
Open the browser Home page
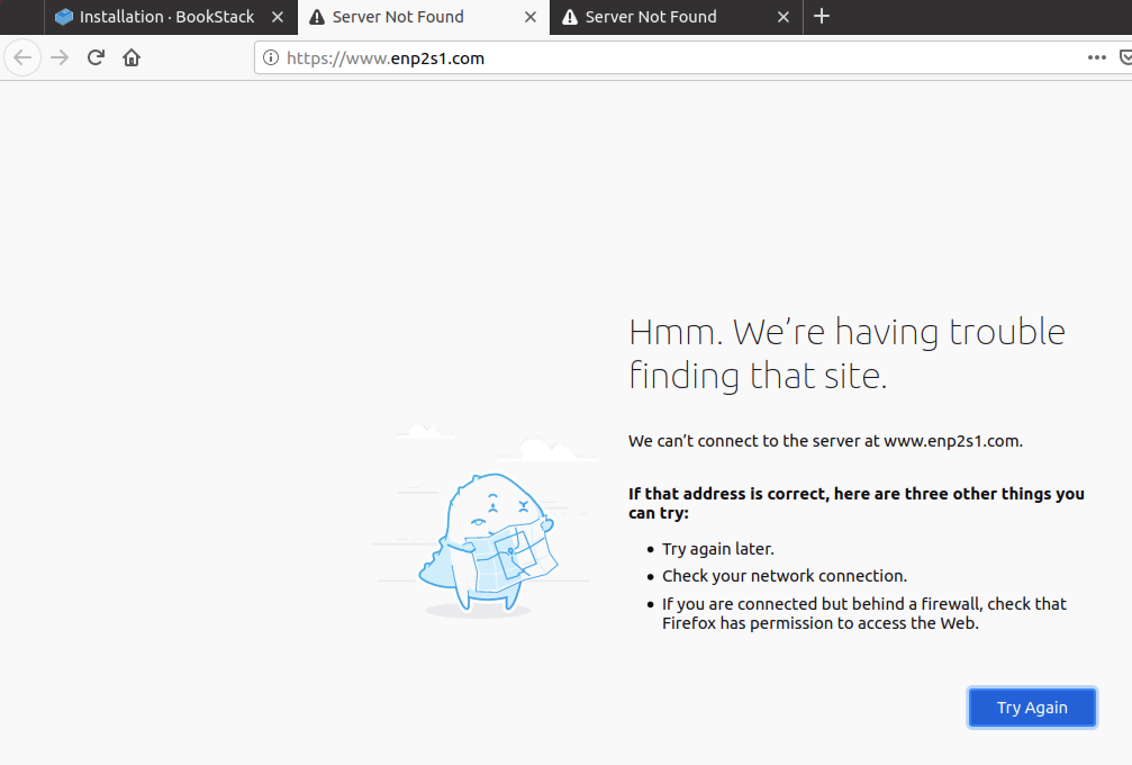point(132,57)
